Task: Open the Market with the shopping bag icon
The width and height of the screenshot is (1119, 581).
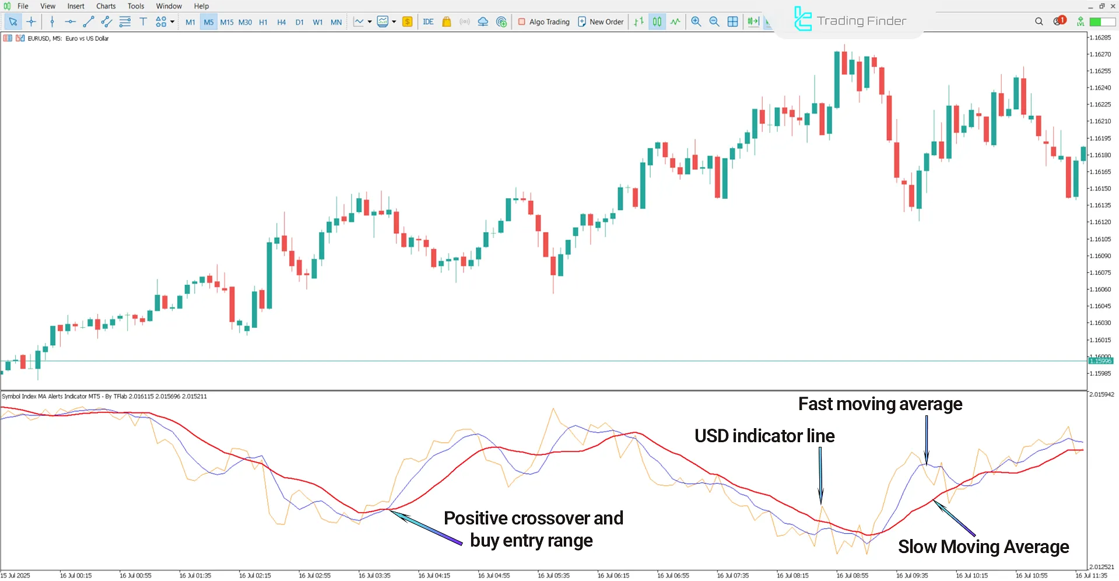Action: click(x=446, y=22)
